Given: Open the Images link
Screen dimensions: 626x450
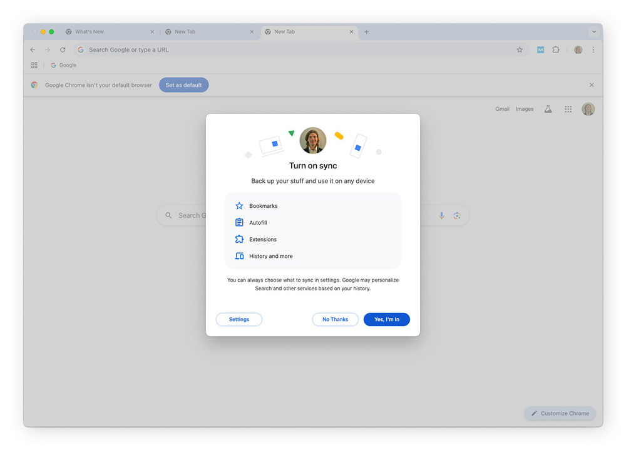Looking at the screenshot, I should pyautogui.click(x=524, y=109).
